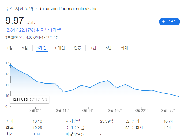Click the USD currency label
The image size is (196, 140).
click(31, 22)
